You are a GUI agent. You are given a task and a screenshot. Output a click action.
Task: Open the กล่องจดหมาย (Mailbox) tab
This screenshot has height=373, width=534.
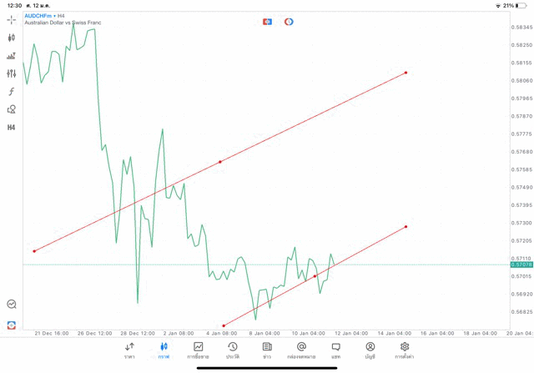(301, 350)
